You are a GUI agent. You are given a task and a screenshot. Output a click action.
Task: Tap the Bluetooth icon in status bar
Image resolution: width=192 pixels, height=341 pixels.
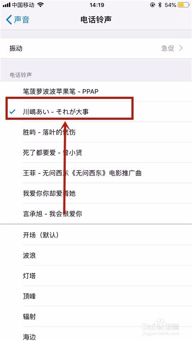(x=160, y=5)
